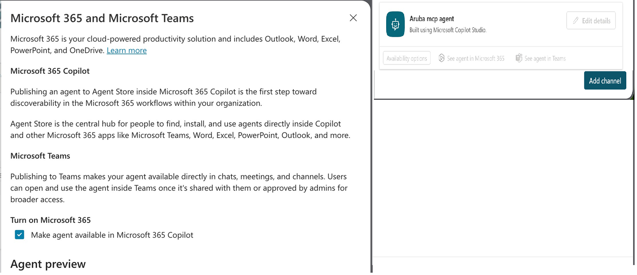Click the Add channel button
Screen dimensions: 637x275
(605, 81)
